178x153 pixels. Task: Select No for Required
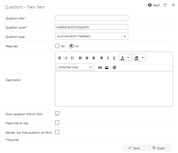[71, 46]
